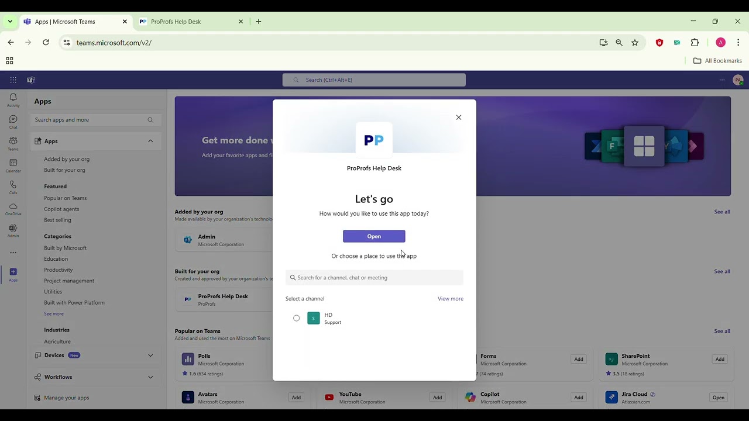Click the HD channel green avatar
The width and height of the screenshot is (749, 421).
tap(314, 318)
